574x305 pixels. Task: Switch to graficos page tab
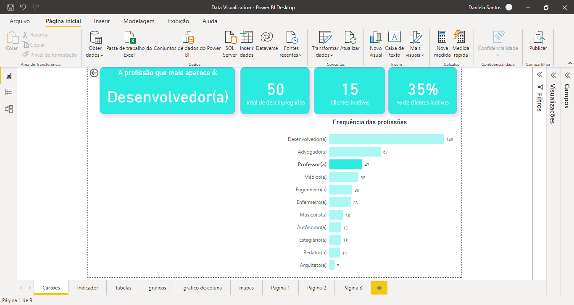(158, 288)
